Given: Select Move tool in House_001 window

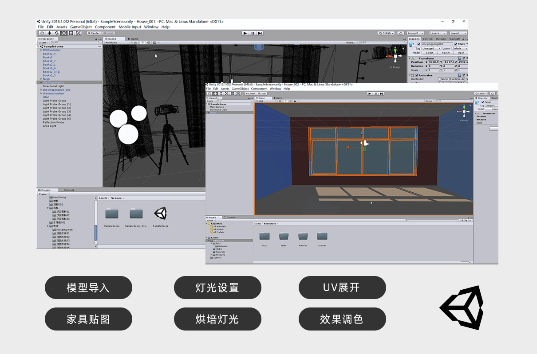Looking at the screenshot, I should (49, 33).
